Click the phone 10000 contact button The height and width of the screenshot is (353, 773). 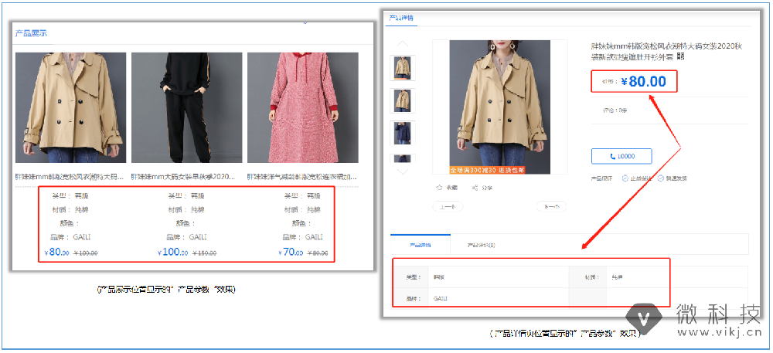pos(621,156)
